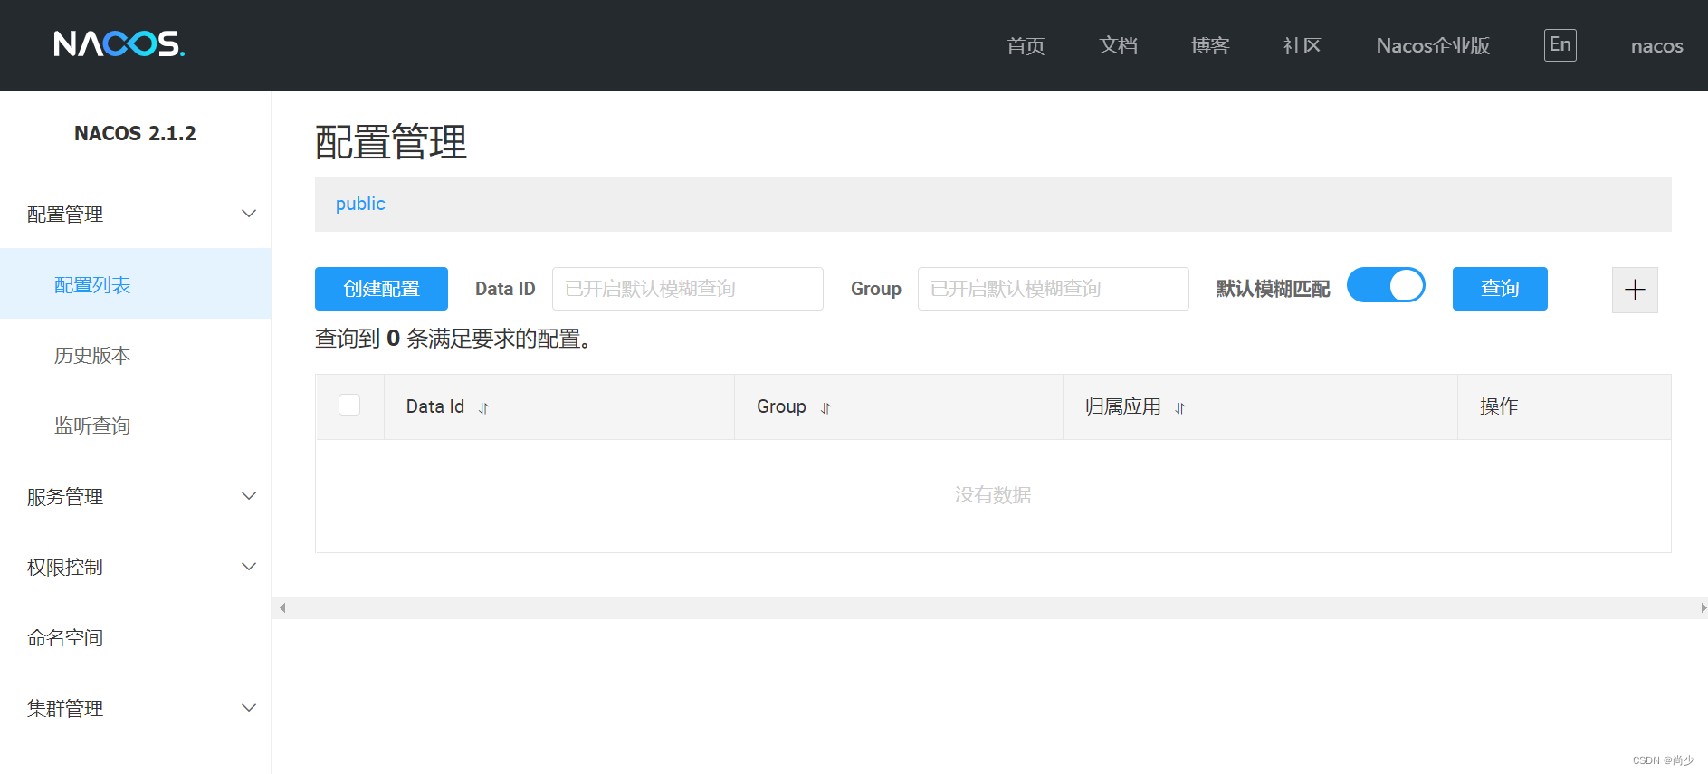1708x774 pixels.
Task: Sort by Group column icon
Action: 825,408
